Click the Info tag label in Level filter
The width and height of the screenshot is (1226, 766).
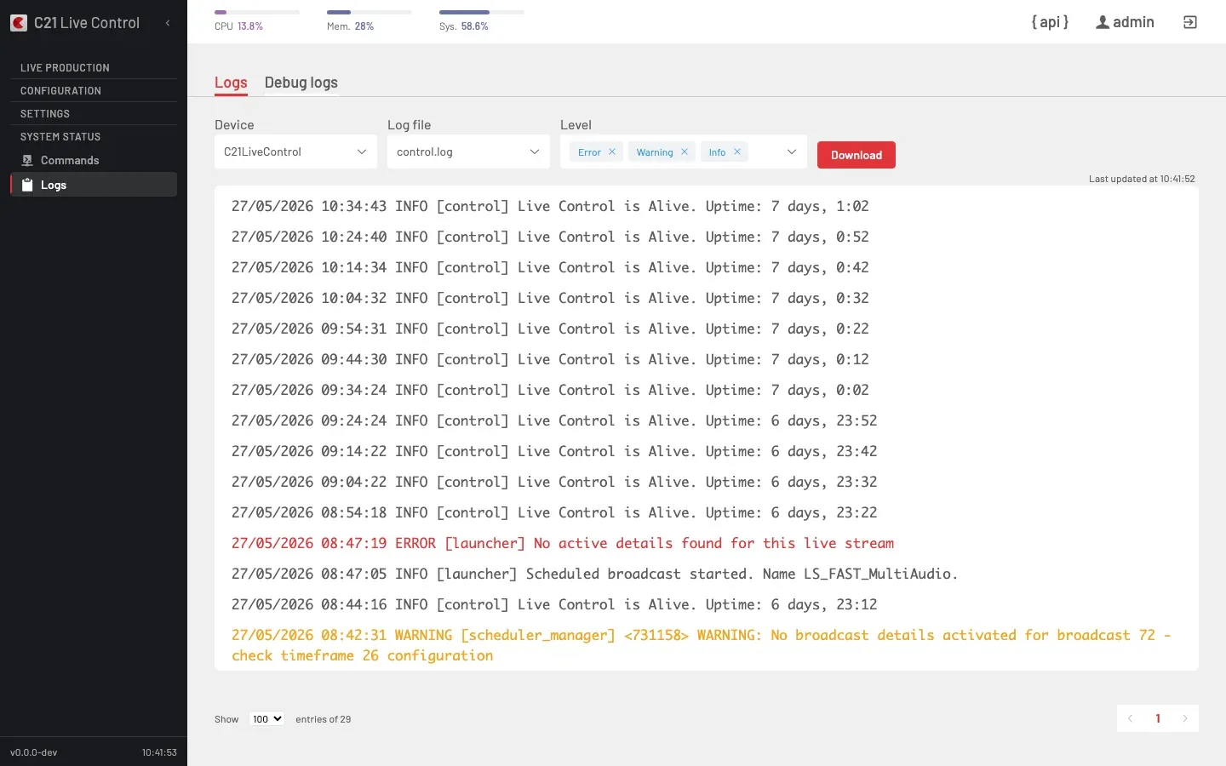(717, 152)
